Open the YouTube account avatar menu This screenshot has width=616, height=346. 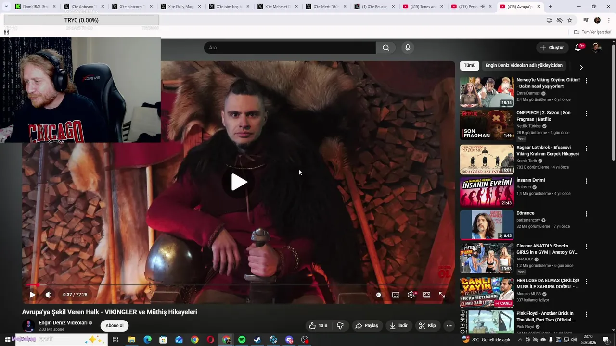[x=596, y=48]
